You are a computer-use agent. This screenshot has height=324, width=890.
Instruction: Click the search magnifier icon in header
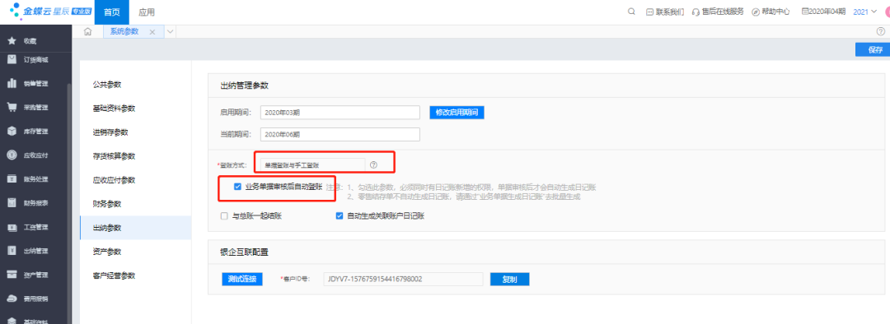631,12
